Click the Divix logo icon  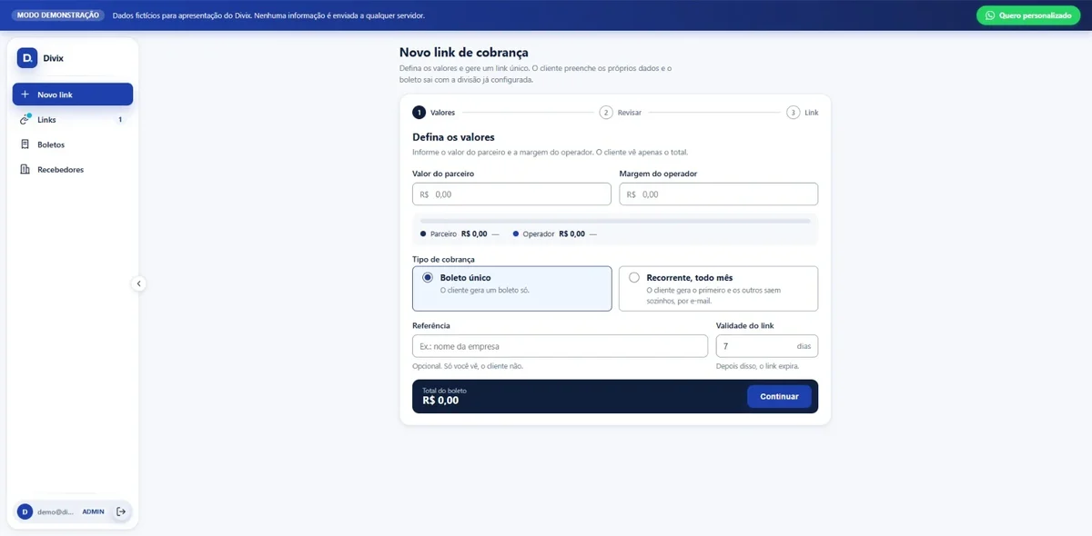[x=26, y=58]
